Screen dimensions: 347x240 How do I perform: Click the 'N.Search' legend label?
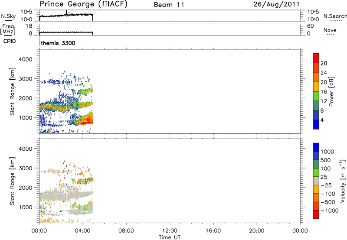pos(335,16)
